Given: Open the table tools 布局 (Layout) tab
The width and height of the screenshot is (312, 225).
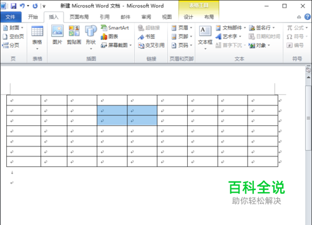Looking at the screenshot, I should tap(209, 17).
